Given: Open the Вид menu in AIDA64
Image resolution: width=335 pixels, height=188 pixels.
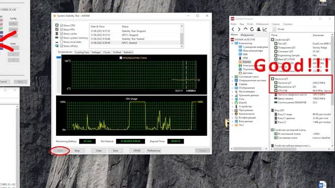Looking at the screenshot, I should (x=242, y=24).
